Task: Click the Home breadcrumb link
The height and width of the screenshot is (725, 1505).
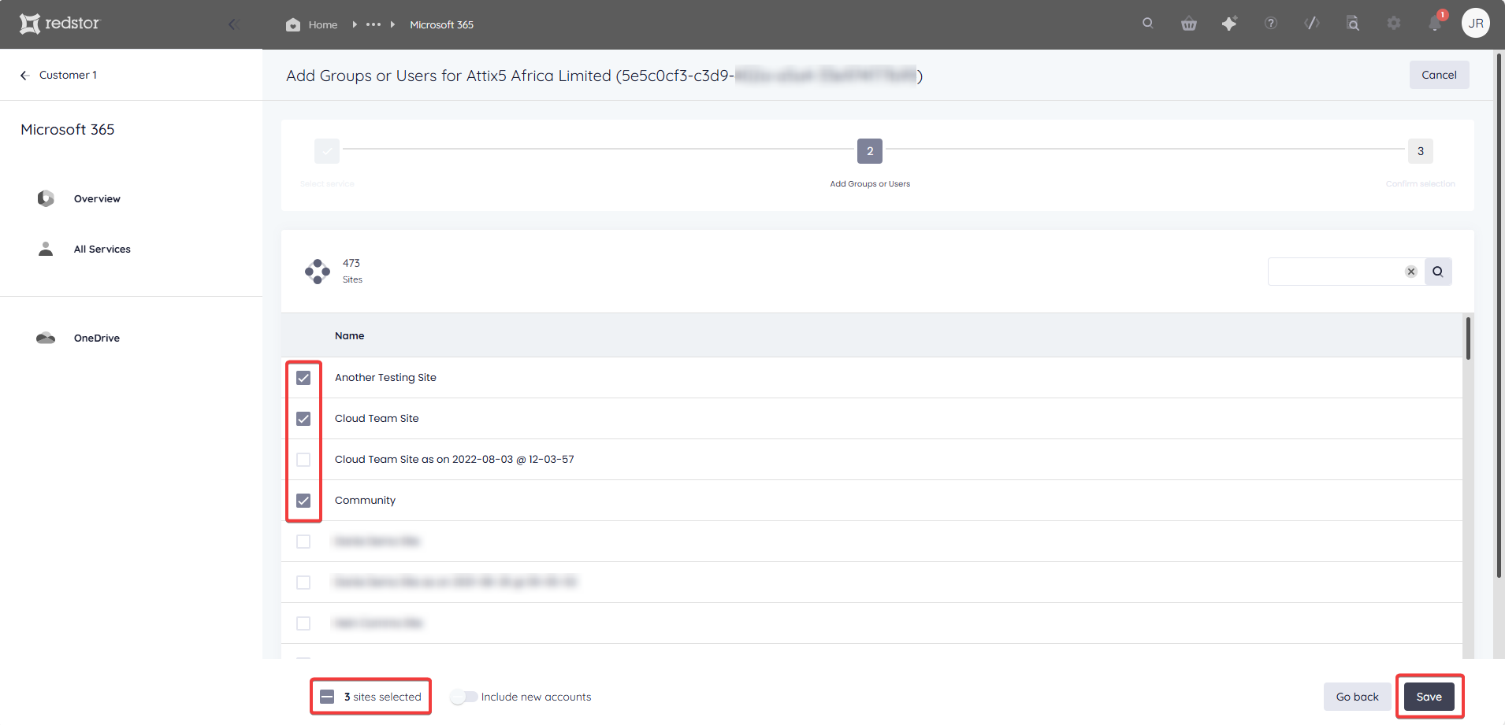Action: pyautogui.click(x=323, y=24)
